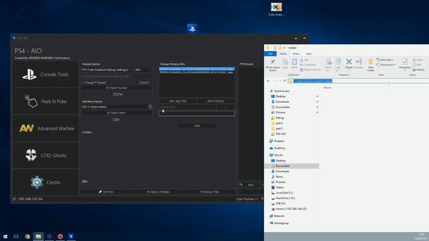This screenshot has height=241, width=429.
Task: Click the package merging progress bar
Action: pos(197,113)
